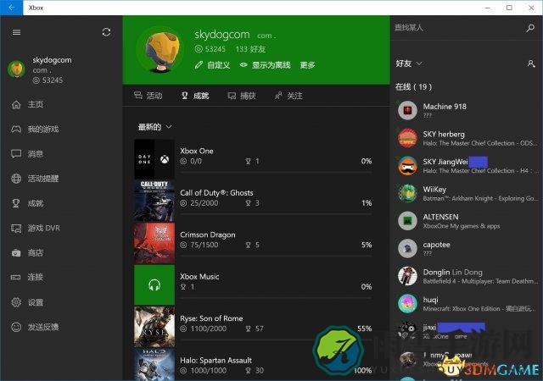Switch to the 成就 tab in profile
This screenshot has width=543, height=381.
pyautogui.click(x=195, y=96)
